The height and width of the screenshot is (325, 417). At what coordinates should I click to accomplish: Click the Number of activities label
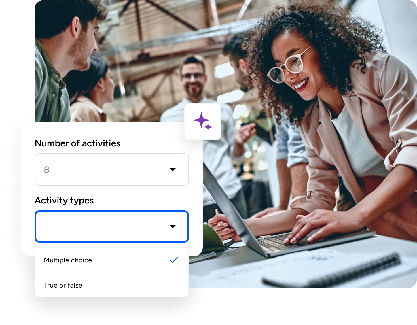[x=77, y=143]
